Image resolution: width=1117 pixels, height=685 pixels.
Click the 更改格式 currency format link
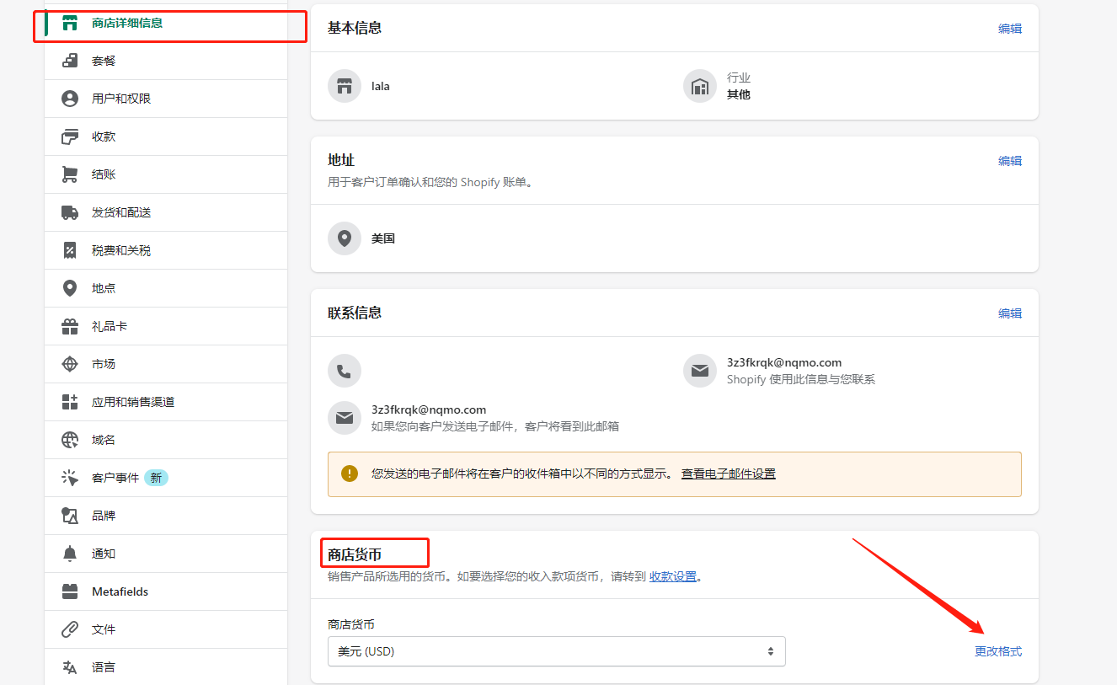click(997, 651)
